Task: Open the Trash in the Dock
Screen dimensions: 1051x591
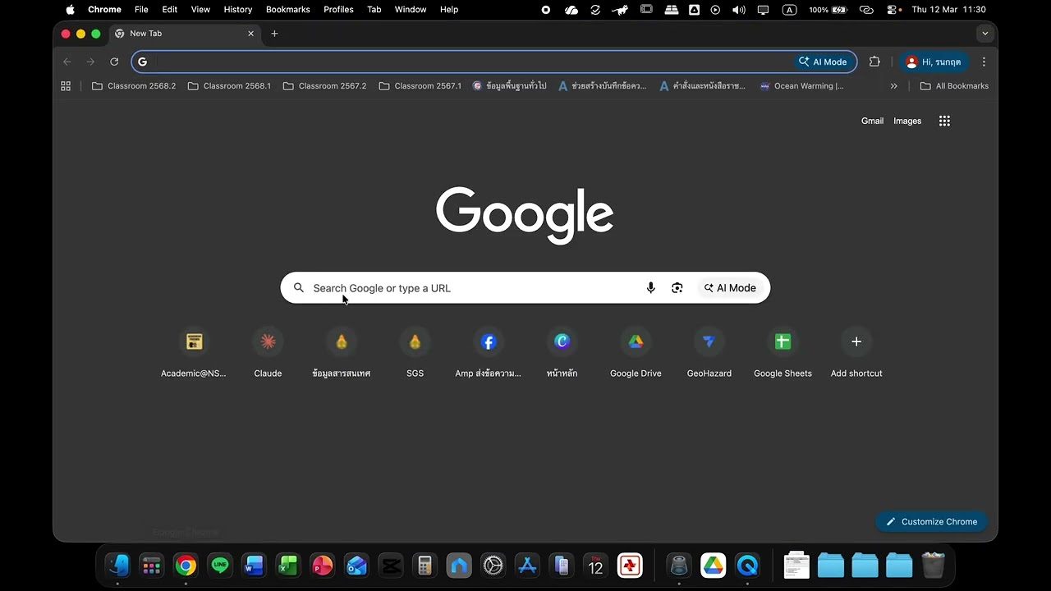Action: click(x=934, y=566)
